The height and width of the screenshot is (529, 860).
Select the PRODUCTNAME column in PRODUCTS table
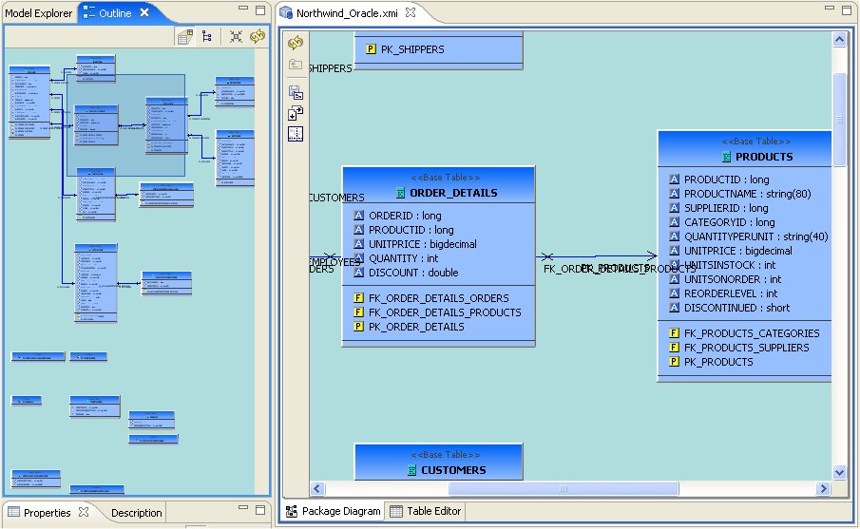[744, 193]
